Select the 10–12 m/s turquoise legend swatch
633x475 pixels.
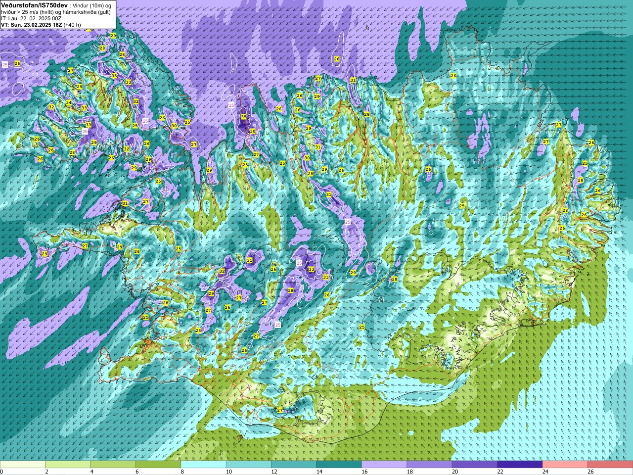click(x=248, y=465)
